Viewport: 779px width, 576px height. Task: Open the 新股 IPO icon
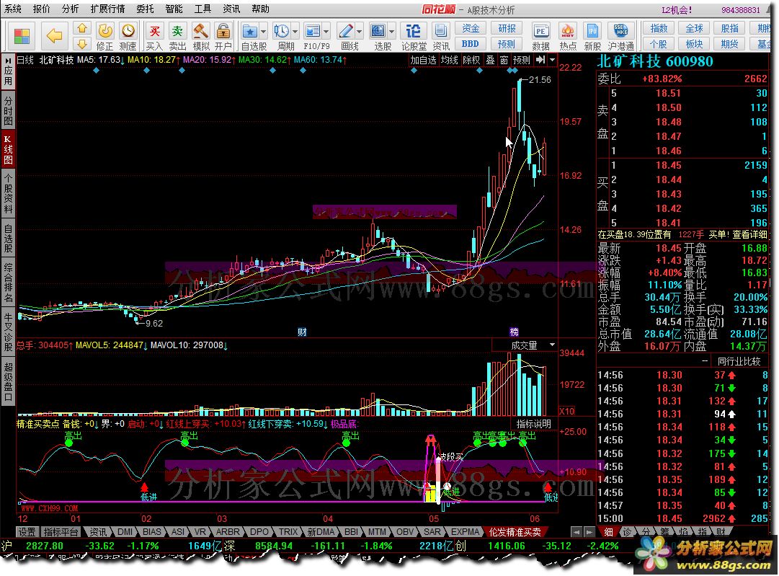click(x=592, y=31)
